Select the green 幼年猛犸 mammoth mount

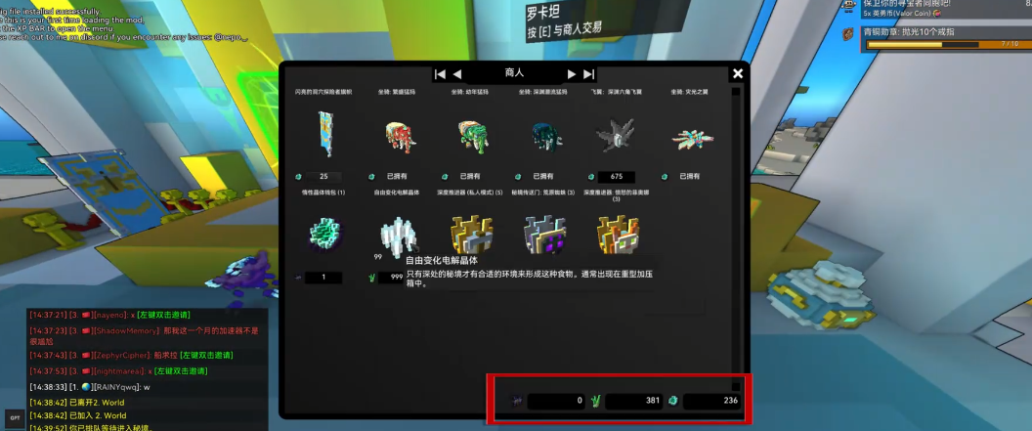pos(471,139)
